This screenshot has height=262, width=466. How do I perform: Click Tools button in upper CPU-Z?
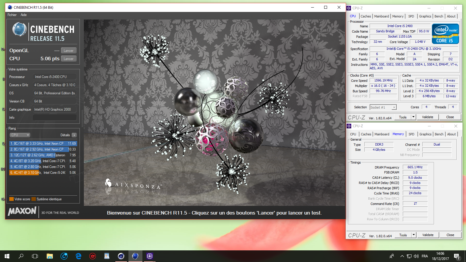(x=403, y=117)
